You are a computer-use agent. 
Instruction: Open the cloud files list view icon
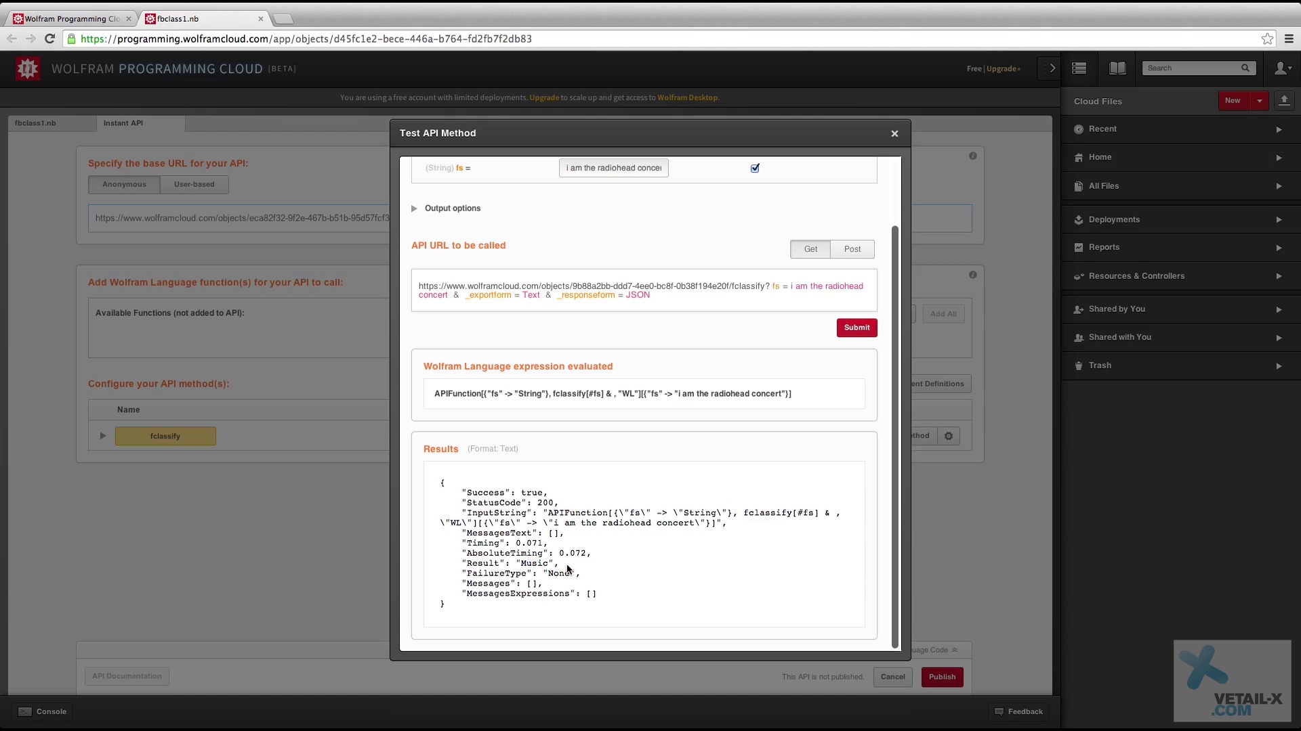point(1079,68)
